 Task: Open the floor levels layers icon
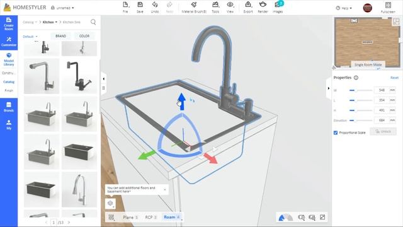pyautogui.click(x=111, y=203)
